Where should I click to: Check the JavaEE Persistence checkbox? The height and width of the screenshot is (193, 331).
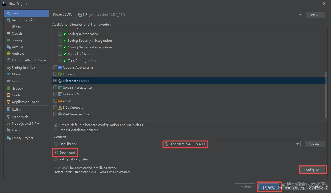(55, 87)
